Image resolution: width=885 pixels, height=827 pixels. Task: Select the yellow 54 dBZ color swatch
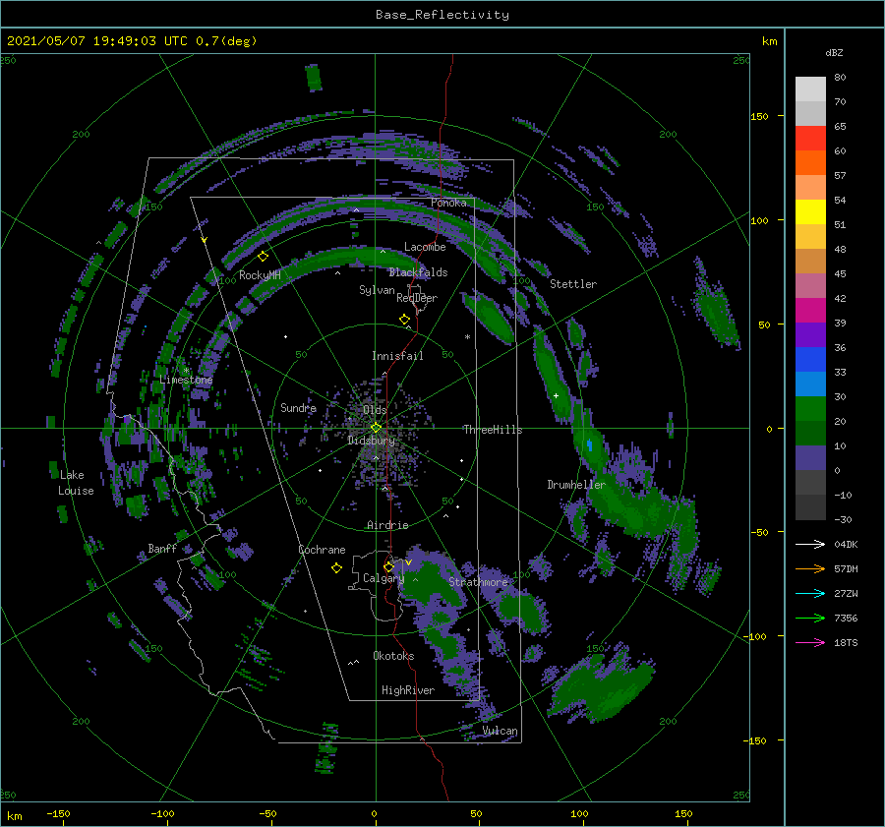coord(810,211)
